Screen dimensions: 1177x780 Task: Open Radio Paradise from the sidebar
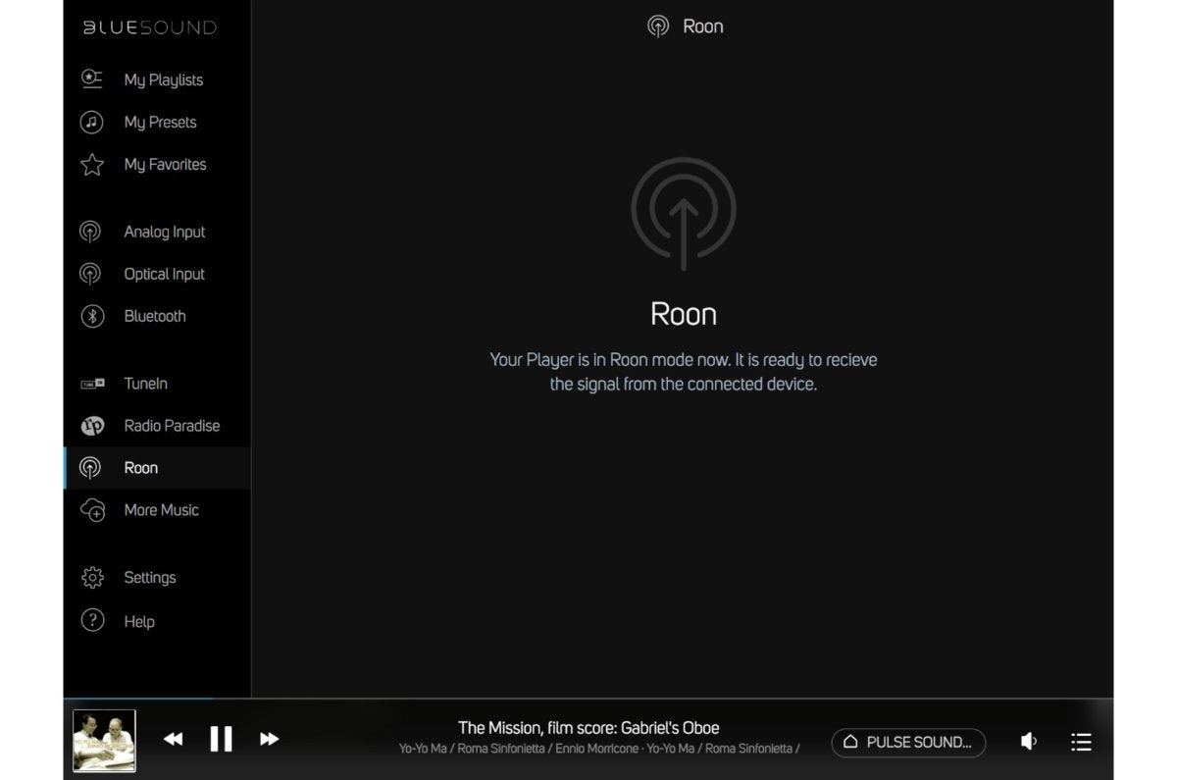pos(172,426)
